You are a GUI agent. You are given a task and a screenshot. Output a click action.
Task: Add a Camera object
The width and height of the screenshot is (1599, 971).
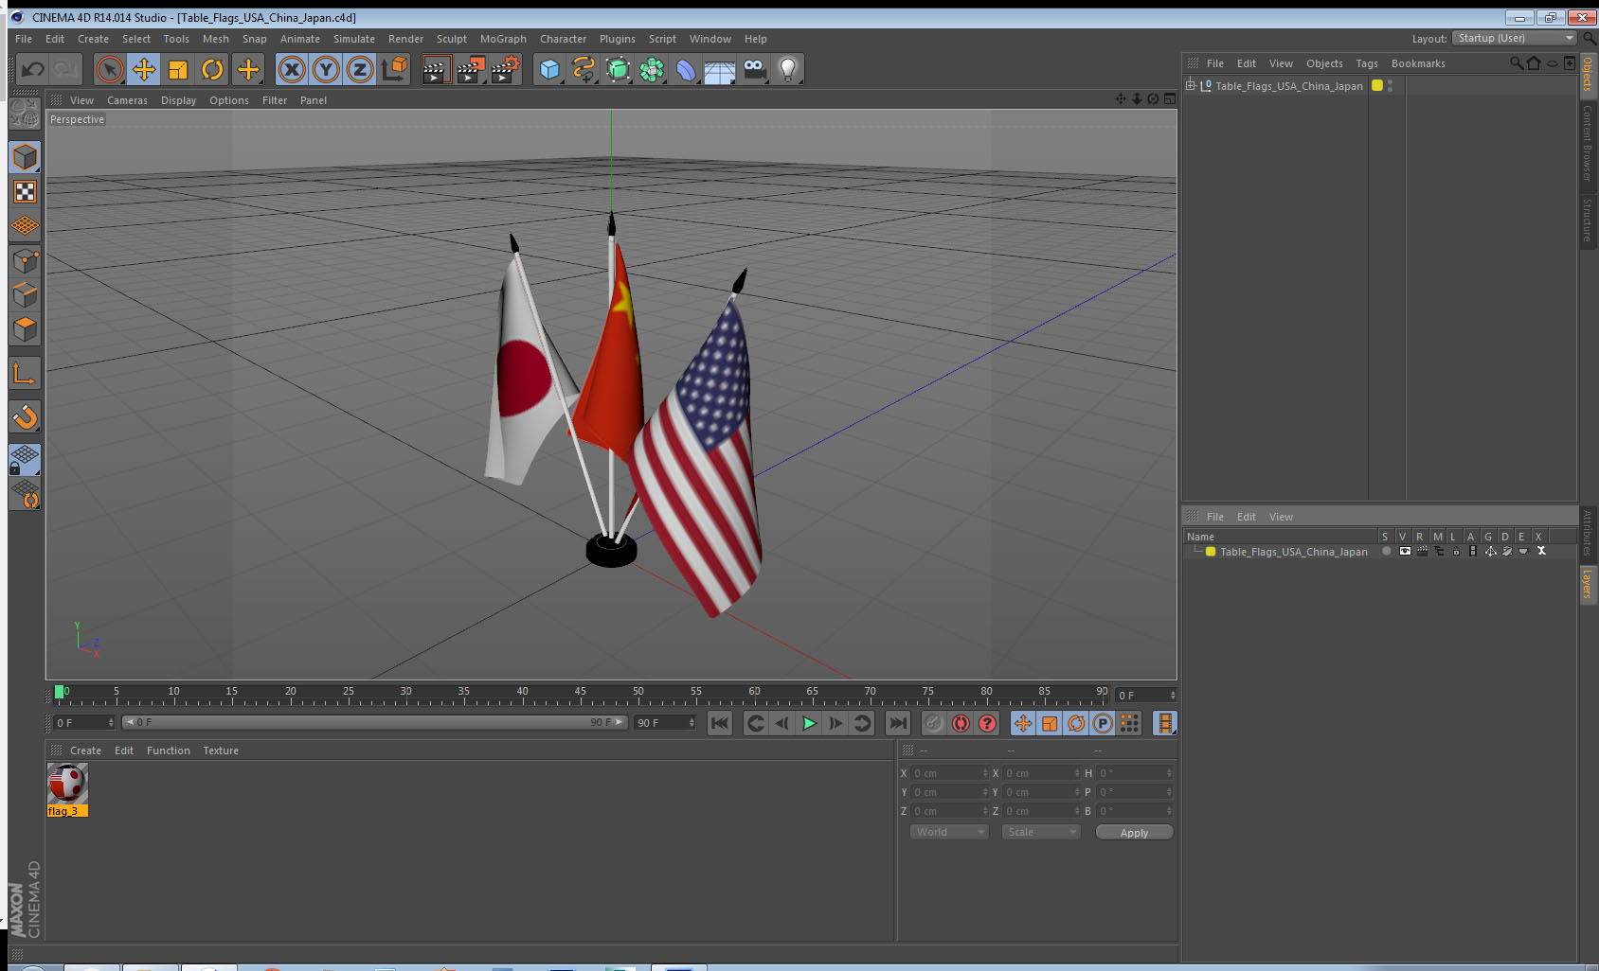pyautogui.click(x=754, y=69)
